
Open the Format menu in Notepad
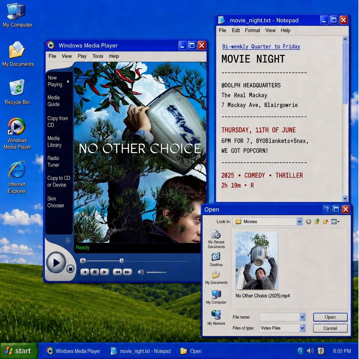point(252,30)
